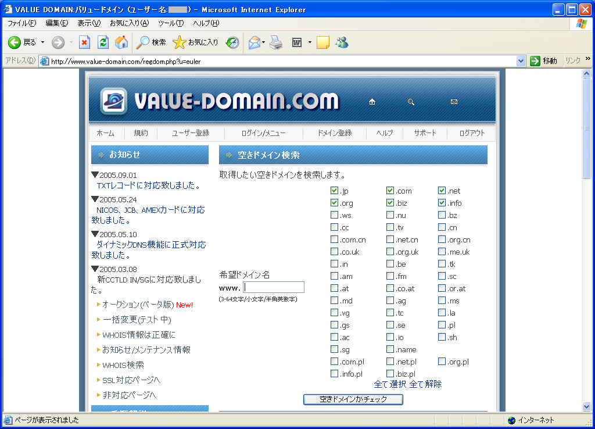Check the .co.uk domain checkbox
This screenshot has height=429, width=595.
pos(334,252)
